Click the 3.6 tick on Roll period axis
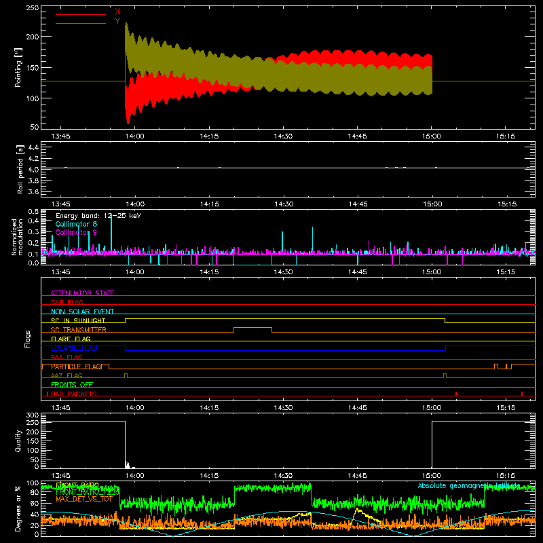The width and height of the screenshot is (543, 543). pyautogui.click(x=33, y=192)
